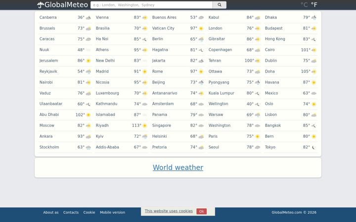Open the Antananarivo weather link

[165, 93]
